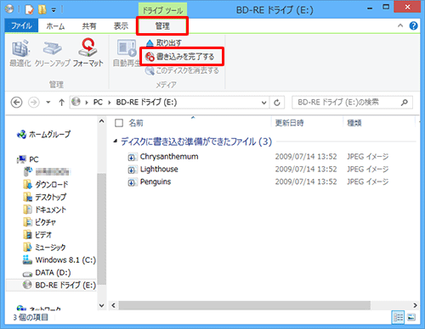Click horizontal scrollbar left arrow

click(113, 305)
